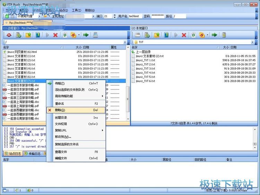Click the computer icon in remote toolbar
The width and height of the screenshot is (260, 195).
[95, 35]
